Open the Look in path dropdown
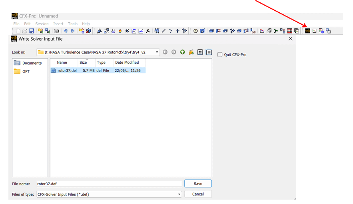This screenshot has height=204, width=353. [157, 52]
